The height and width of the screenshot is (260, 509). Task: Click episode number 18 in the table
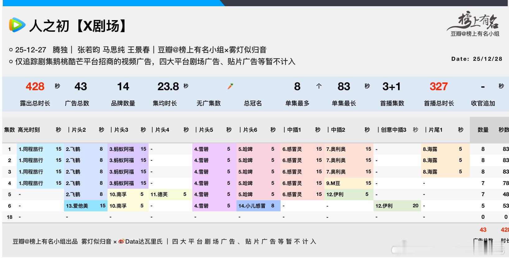coord(10,217)
